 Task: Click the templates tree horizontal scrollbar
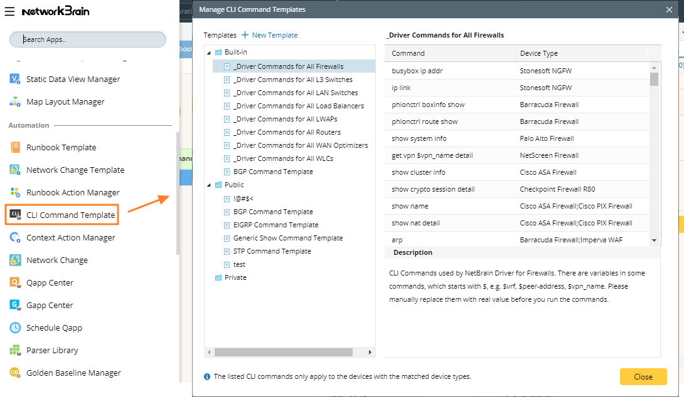(284, 352)
